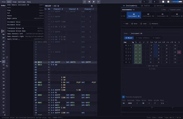Select the Instrument 0C card

pyautogui.click(x=162, y=15)
